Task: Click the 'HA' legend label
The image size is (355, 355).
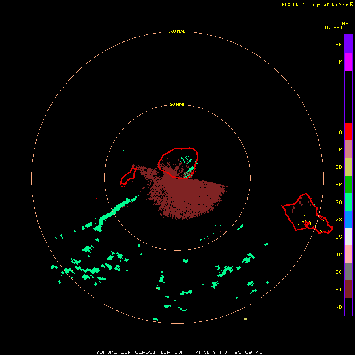Action: coord(339,132)
